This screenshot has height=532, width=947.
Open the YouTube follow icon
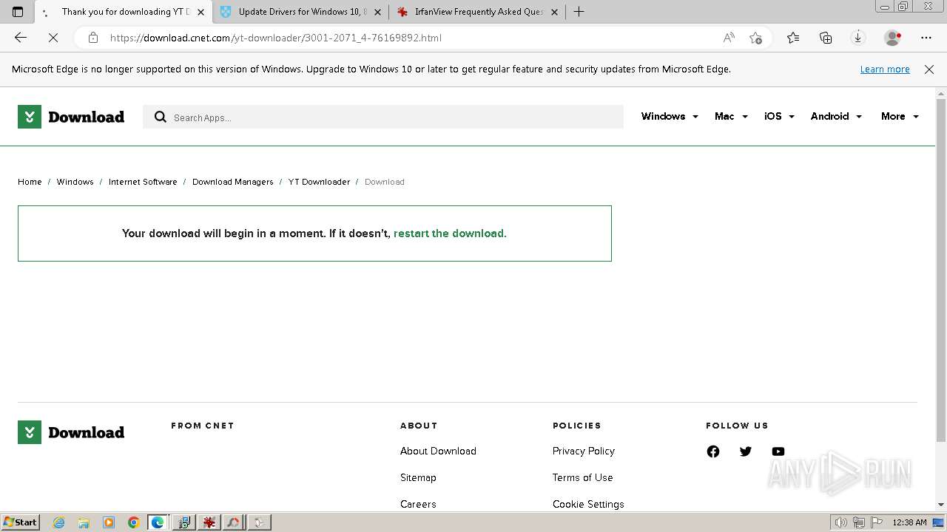778,451
